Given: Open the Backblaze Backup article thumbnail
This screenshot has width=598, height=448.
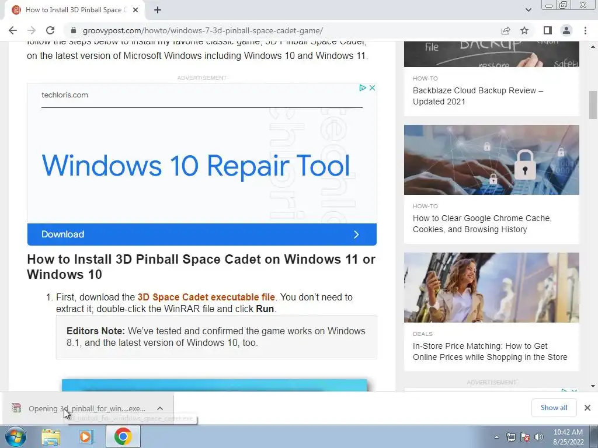Looking at the screenshot, I should click(x=492, y=54).
